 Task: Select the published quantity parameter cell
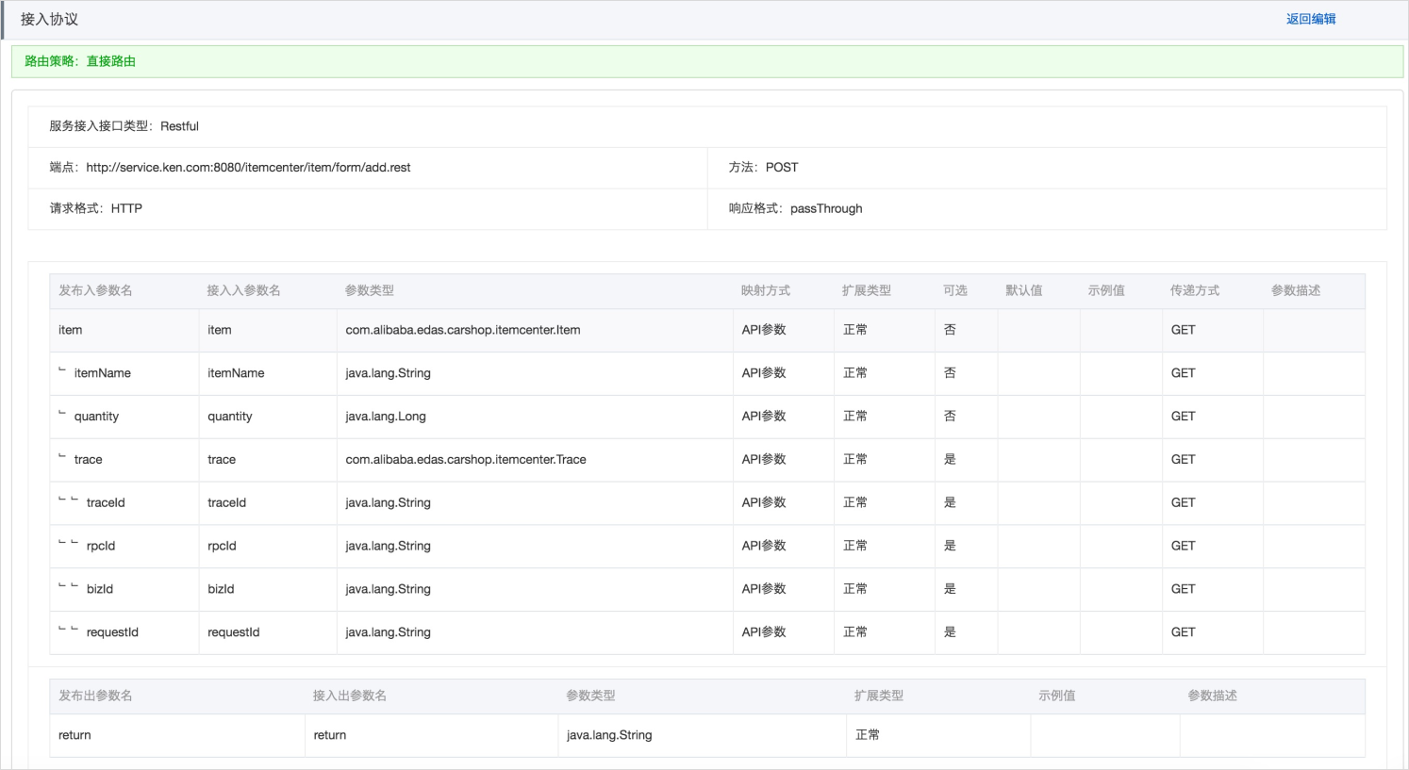coord(124,417)
